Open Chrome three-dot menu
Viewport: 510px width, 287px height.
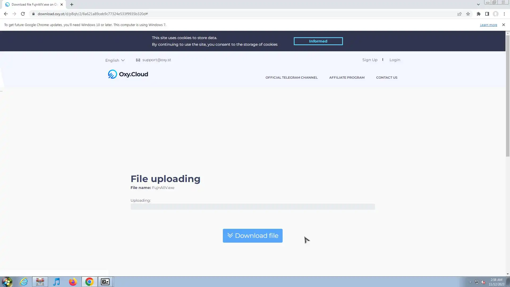(x=504, y=14)
